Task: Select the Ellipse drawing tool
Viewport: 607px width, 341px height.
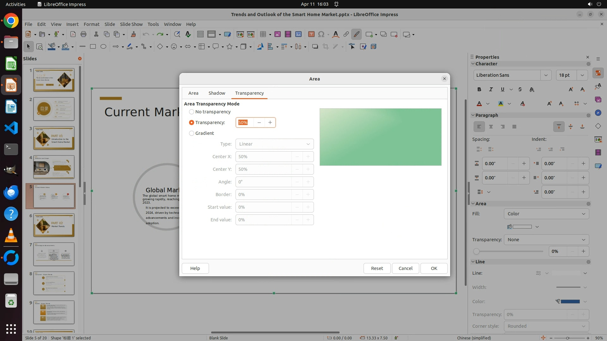Action: click(x=103, y=46)
